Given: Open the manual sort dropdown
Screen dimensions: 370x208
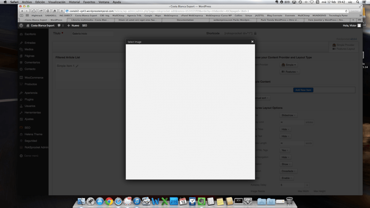Looking at the screenshot, I should [261, 98].
